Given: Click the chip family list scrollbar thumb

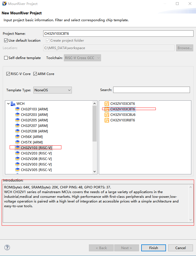Looking at the screenshot, I should click(x=94, y=124).
